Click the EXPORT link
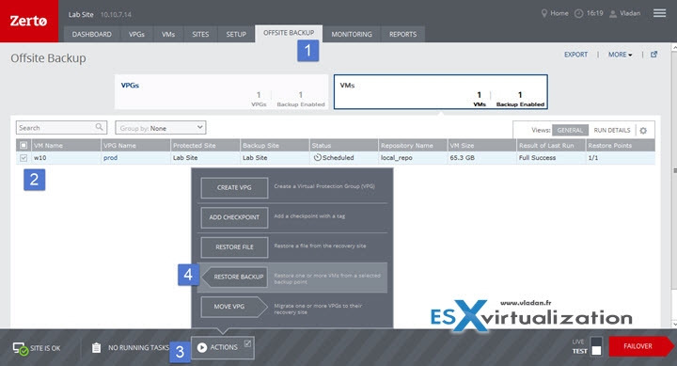The height and width of the screenshot is (366, 677). pyautogui.click(x=576, y=55)
